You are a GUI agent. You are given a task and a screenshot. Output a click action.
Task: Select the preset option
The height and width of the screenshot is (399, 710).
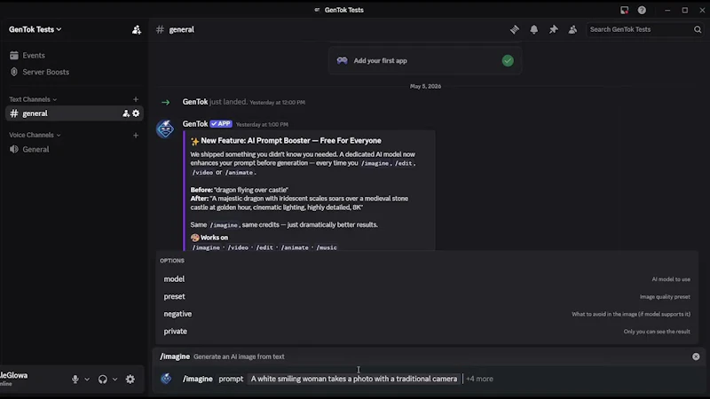pyautogui.click(x=427, y=296)
